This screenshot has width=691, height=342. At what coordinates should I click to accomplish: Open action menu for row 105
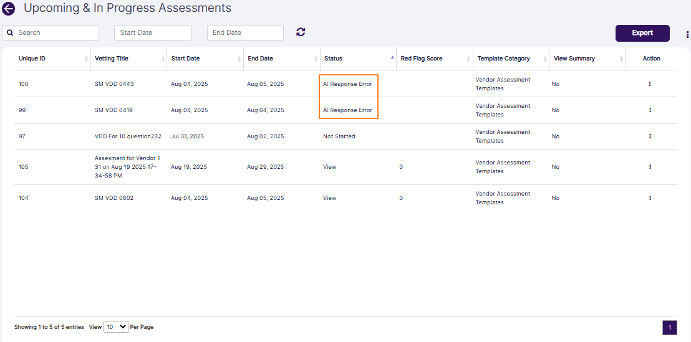[650, 167]
